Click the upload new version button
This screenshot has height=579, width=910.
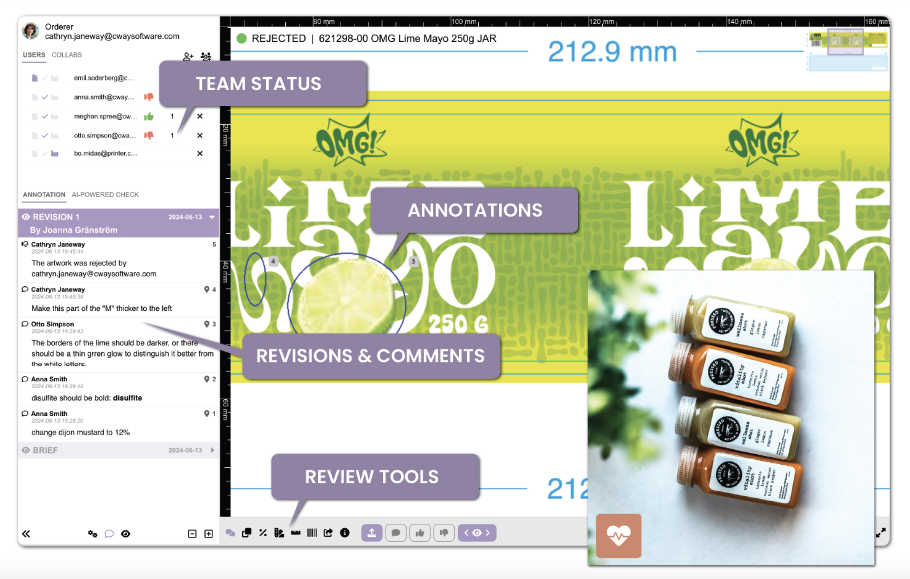click(x=372, y=533)
